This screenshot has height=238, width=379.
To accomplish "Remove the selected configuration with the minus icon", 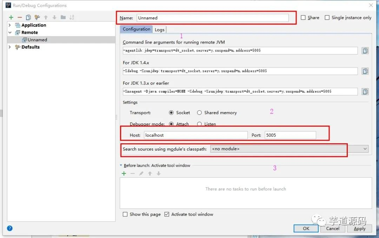I will coord(20,18).
